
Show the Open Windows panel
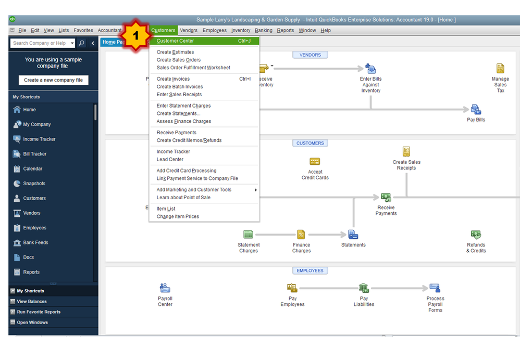pyautogui.click(x=53, y=322)
